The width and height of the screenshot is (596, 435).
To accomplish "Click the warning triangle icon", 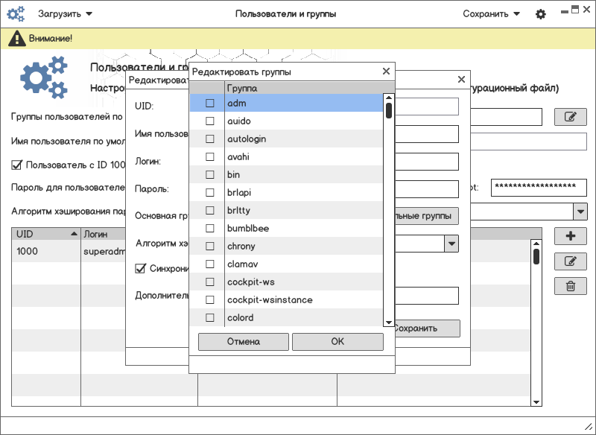I will (16, 39).
